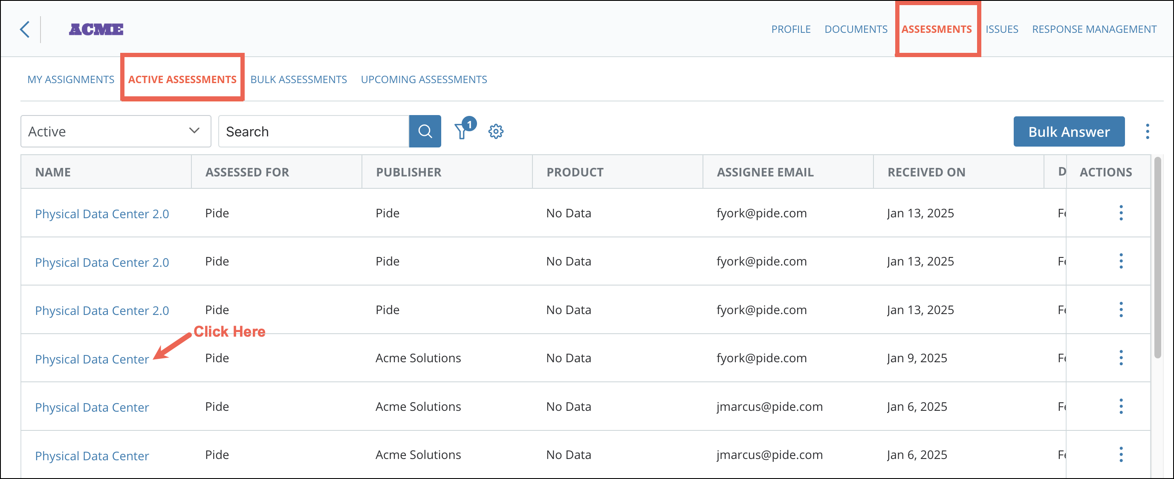Image resolution: width=1174 pixels, height=479 pixels.
Task: Open the Upcoming Assessments sub-tab
Action: point(424,79)
